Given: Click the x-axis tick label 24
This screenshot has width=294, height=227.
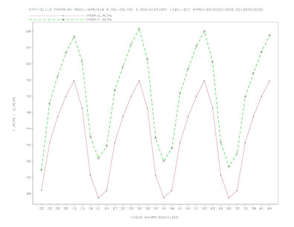Looking at the screenshot, I should [107, 208].
